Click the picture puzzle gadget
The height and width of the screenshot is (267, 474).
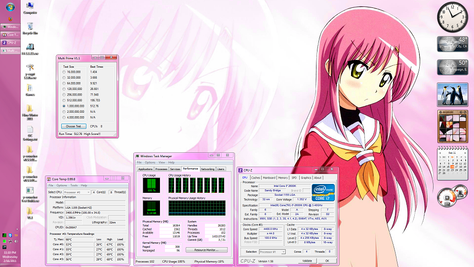452,128
